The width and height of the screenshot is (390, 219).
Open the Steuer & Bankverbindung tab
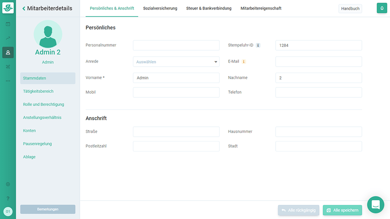tap(209, 8)
